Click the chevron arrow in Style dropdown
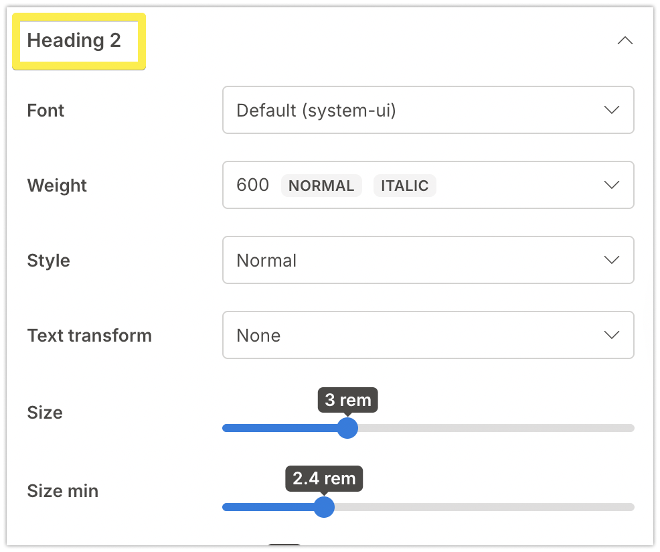The image size is (660, 552). (x=611, y=260)
